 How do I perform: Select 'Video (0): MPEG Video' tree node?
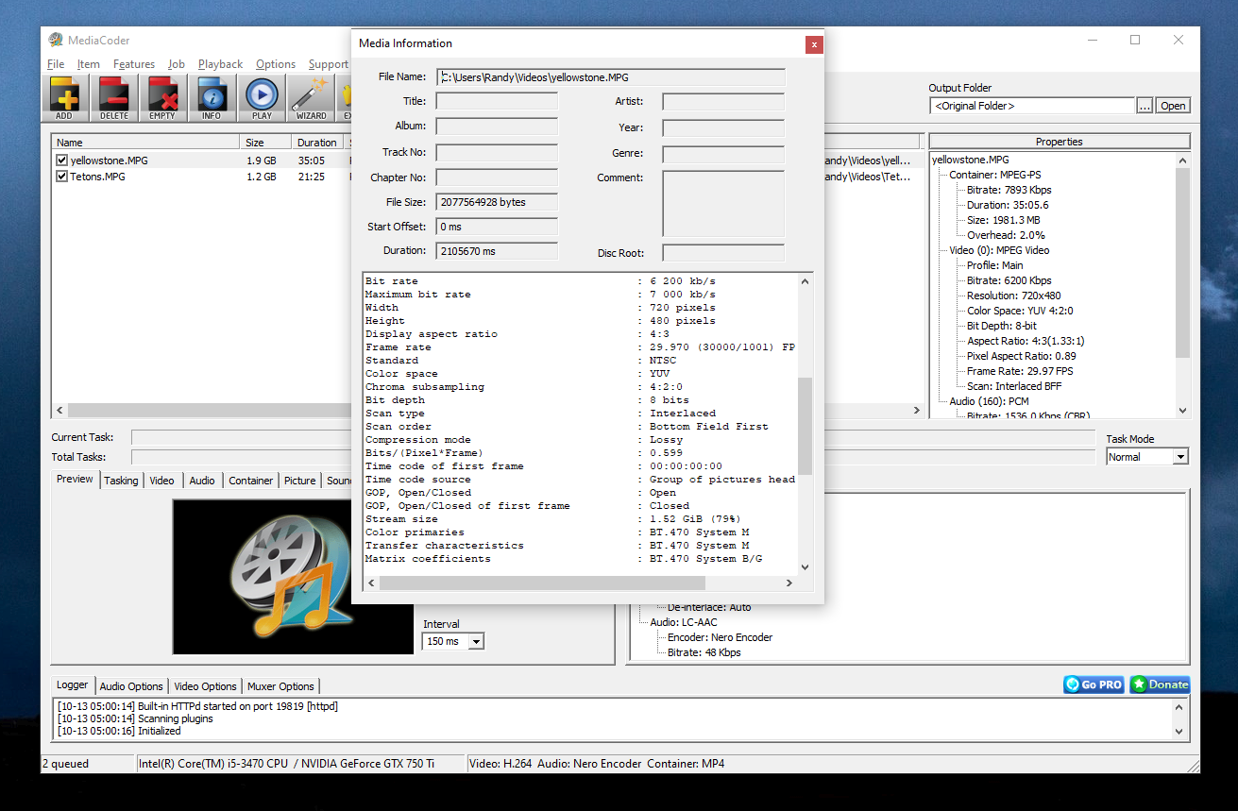999,250
